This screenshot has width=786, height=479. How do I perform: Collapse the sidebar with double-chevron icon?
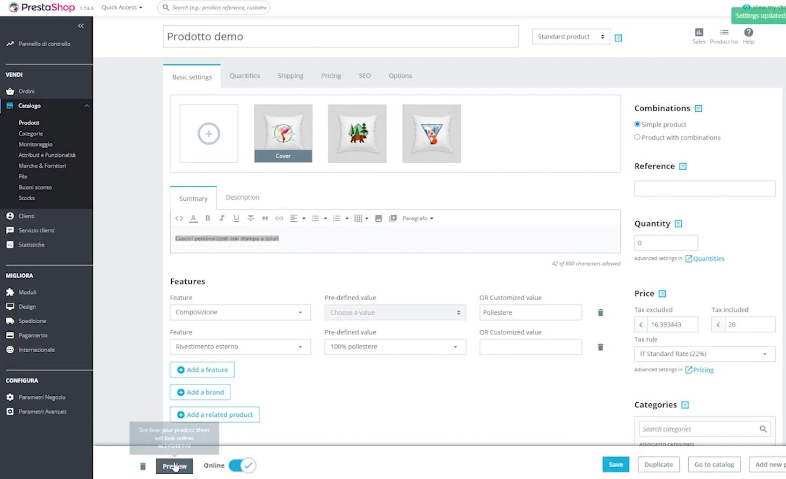tap(81, 26)
